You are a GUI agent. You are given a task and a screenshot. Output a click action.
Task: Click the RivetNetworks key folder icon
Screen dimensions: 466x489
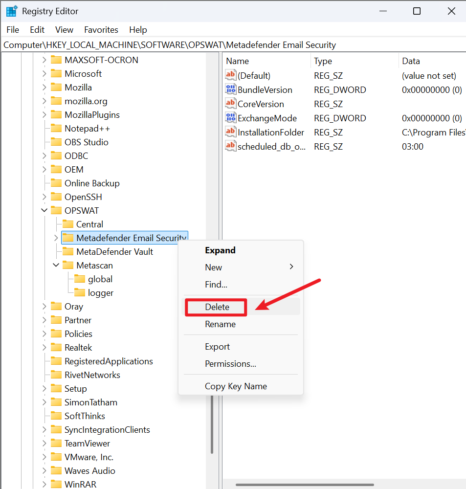[x=56, y=375]
